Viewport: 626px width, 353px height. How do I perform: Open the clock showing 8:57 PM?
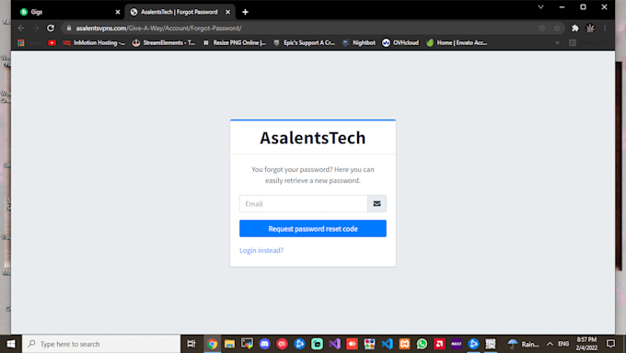click(x=586, y=344)
